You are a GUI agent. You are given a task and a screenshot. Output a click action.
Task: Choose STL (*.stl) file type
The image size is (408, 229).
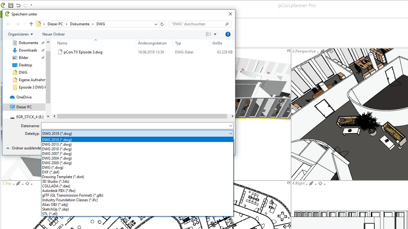pyautogui.click(x=137, y=214)
